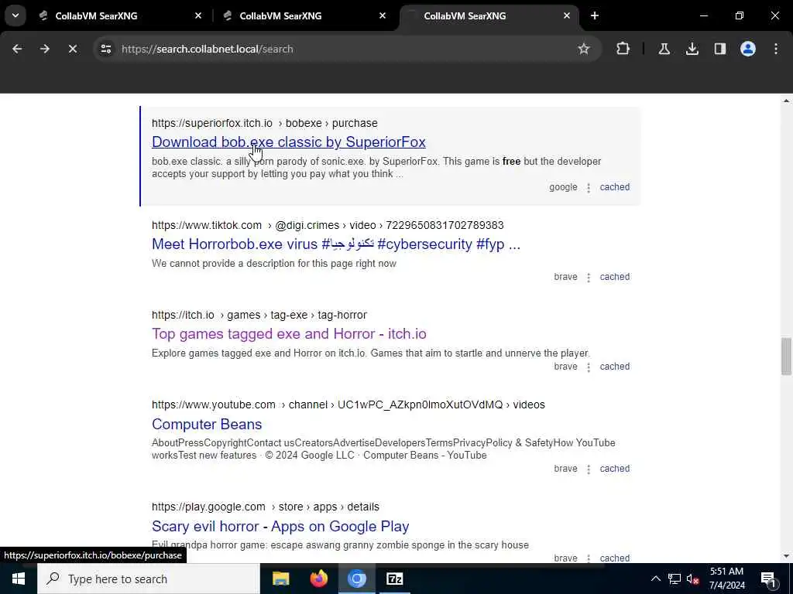
Task: Open Chrome Labs flask icon
Action: point(664,49)
